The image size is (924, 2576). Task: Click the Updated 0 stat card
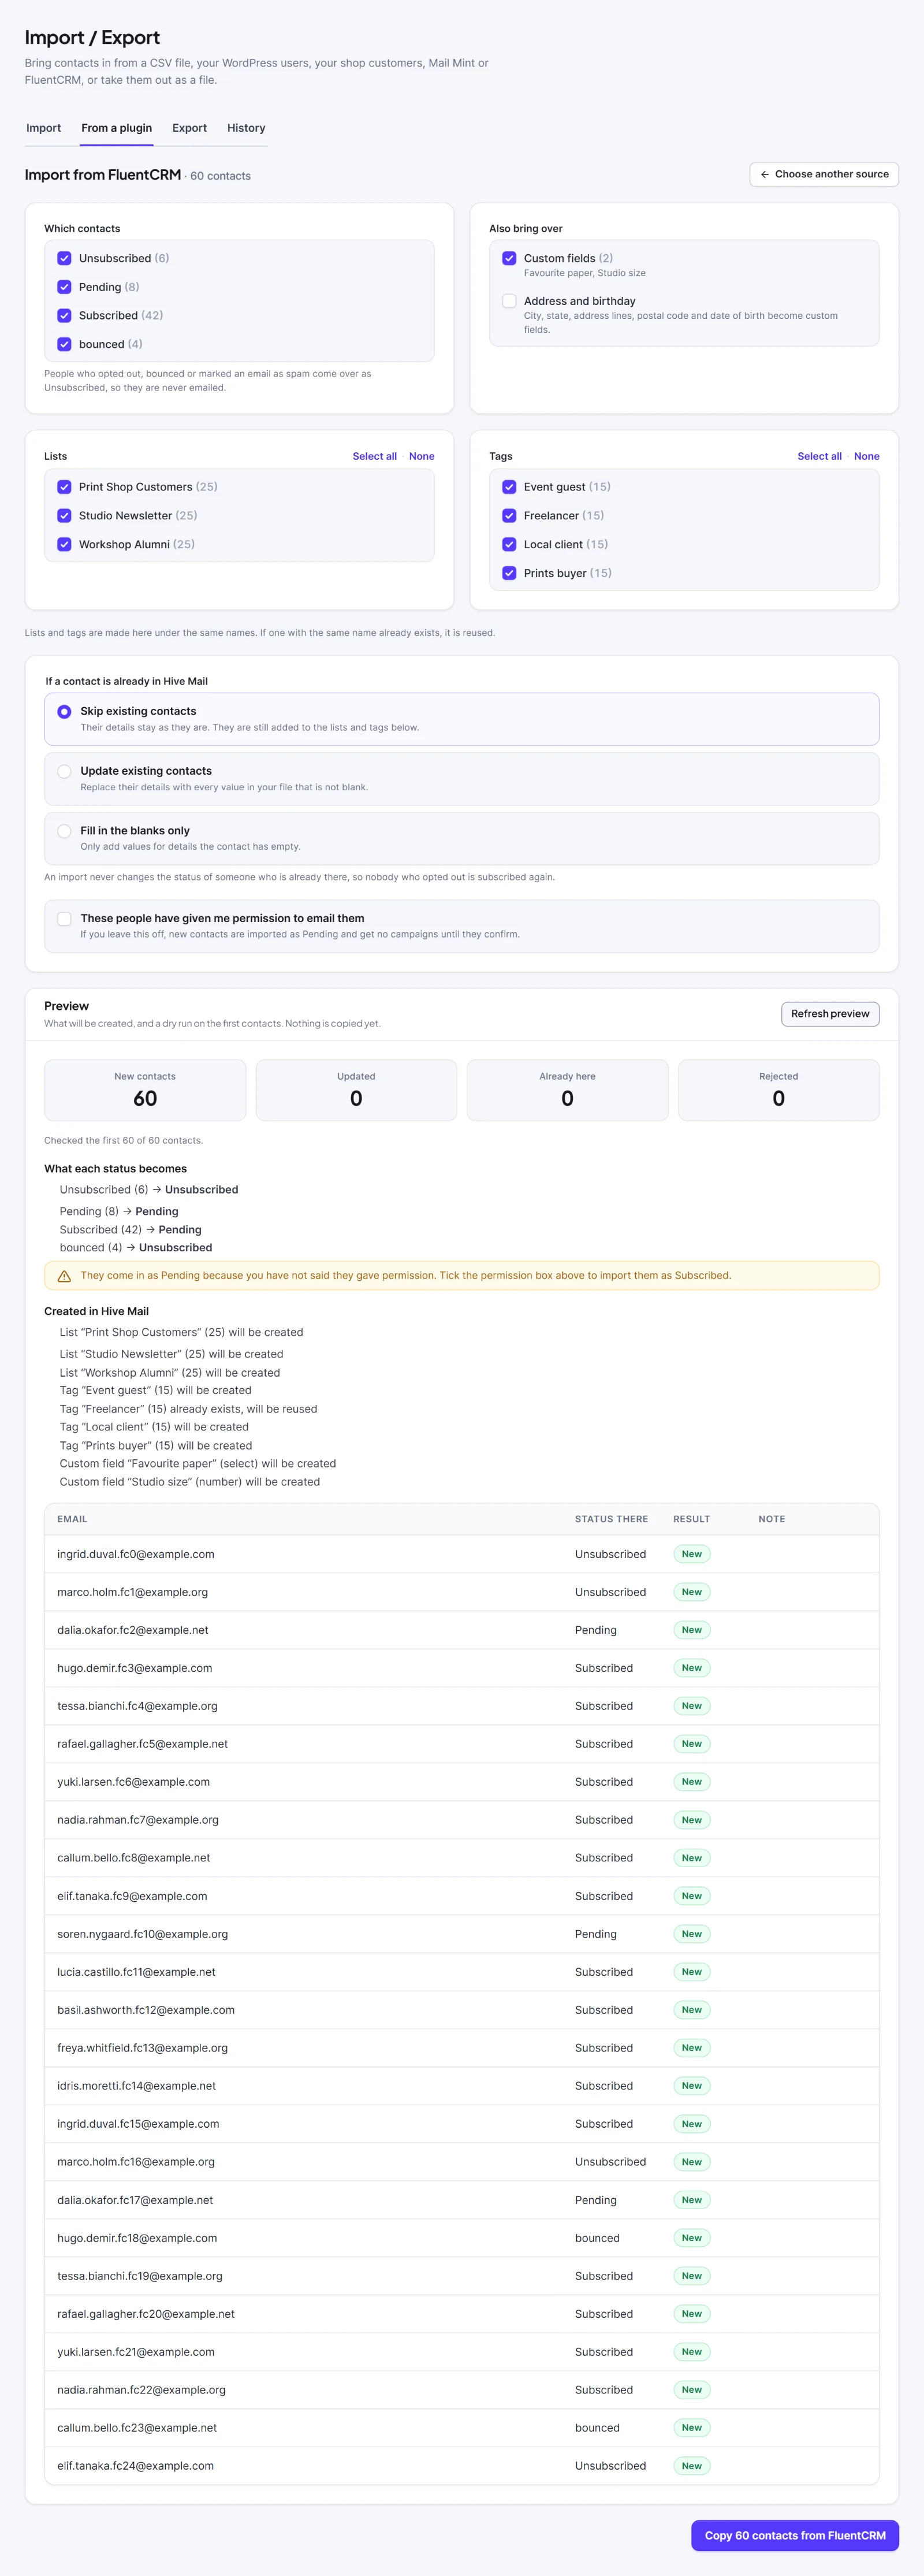point(356,1090)
